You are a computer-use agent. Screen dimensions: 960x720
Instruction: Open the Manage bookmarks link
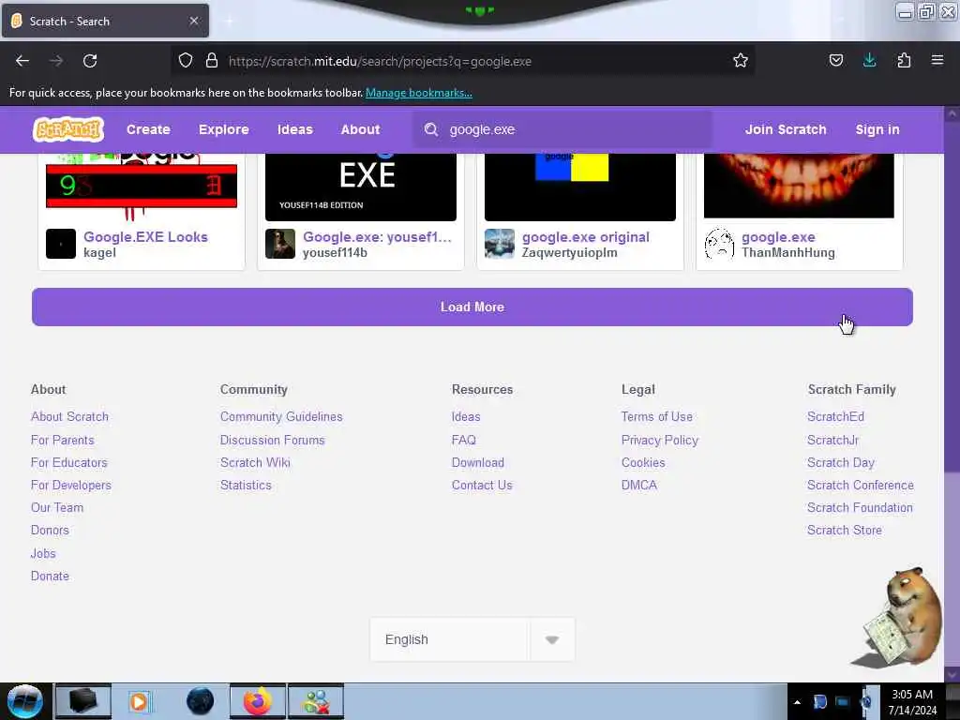coord(419,93)
